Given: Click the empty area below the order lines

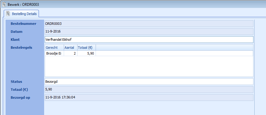Looking at the screenshot, I should click(x=149, y=66).
